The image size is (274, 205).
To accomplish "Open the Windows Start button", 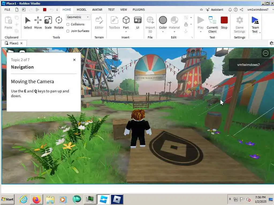I will 7,199.
